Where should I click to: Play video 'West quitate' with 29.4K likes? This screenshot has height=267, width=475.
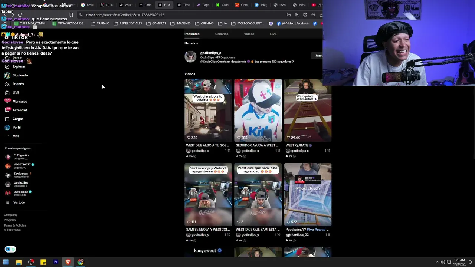(x=308, y=110)
